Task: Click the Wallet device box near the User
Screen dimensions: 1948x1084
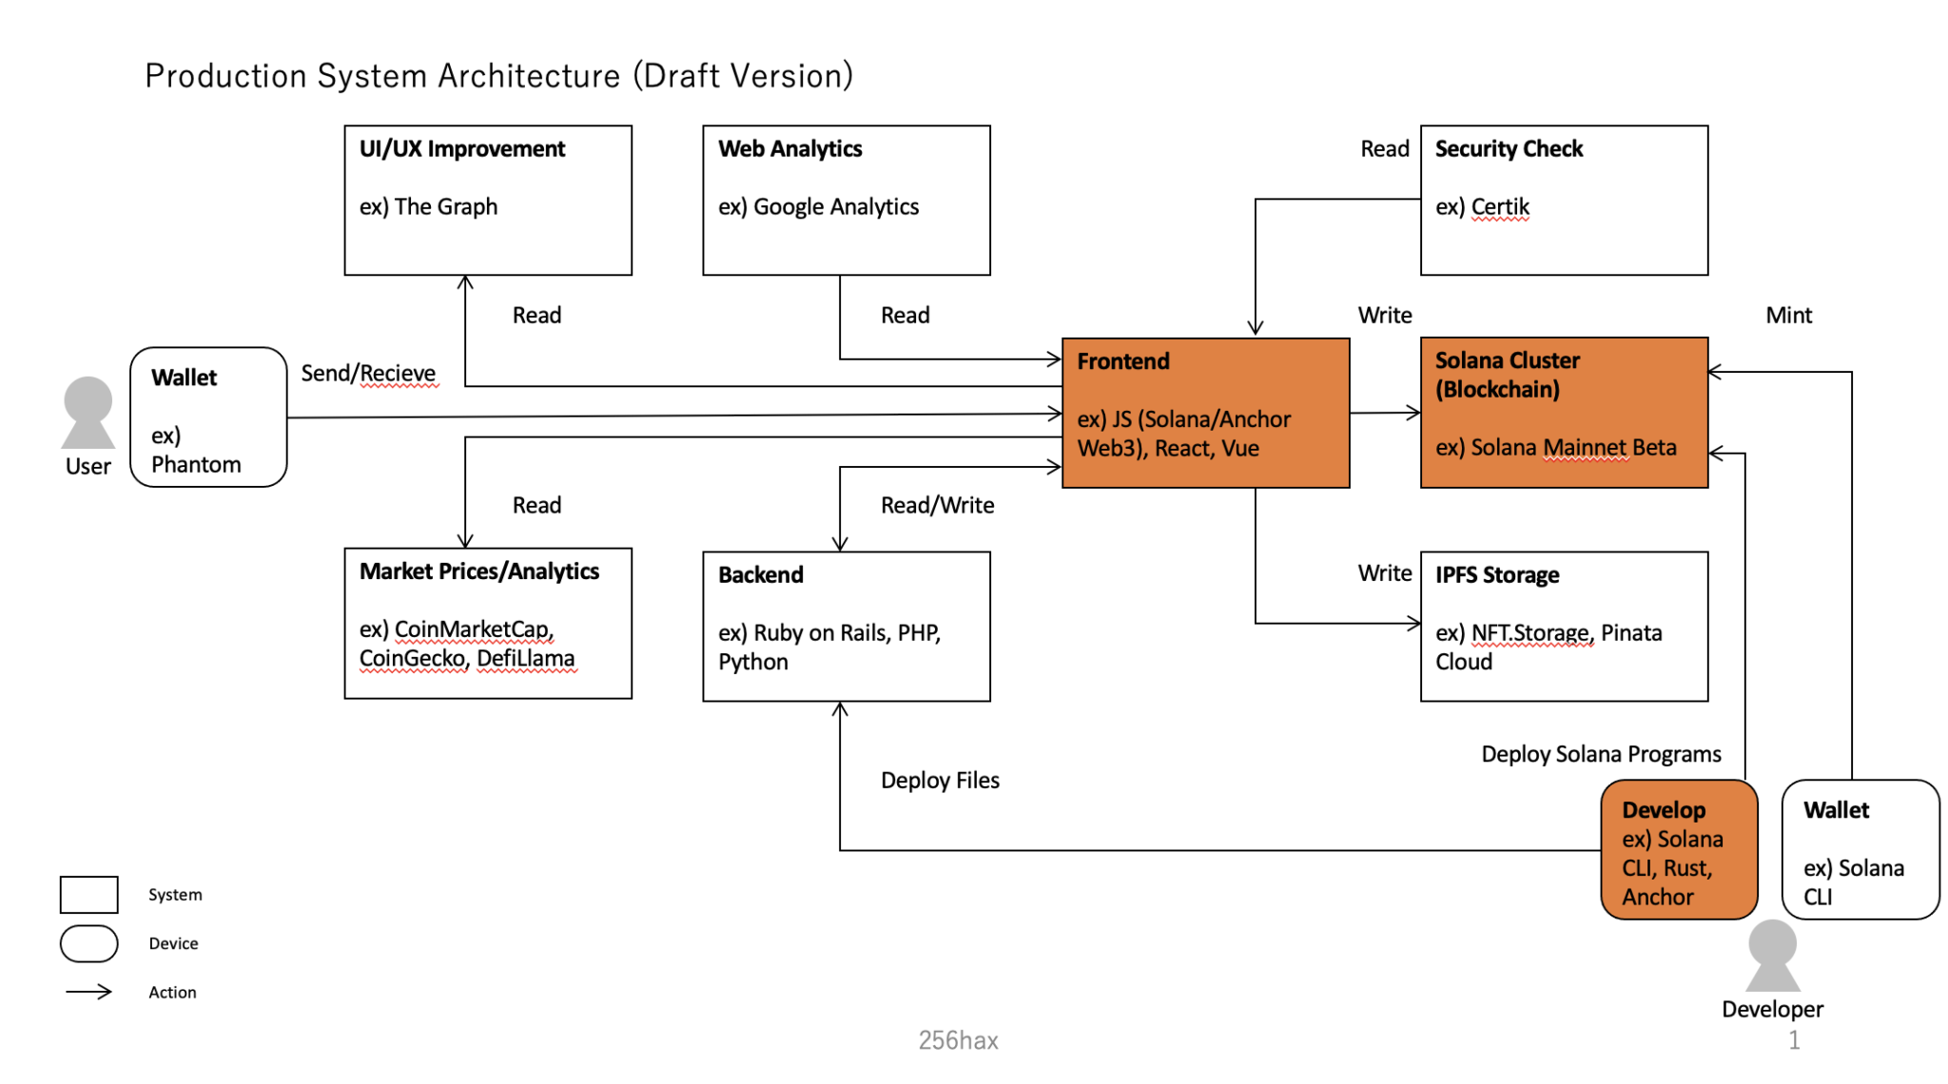Action: [x=207, y=418]
